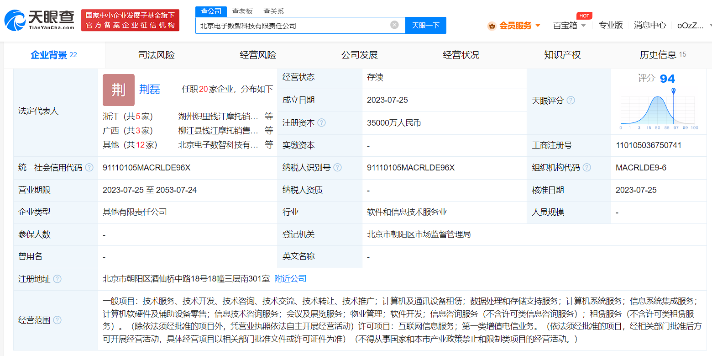Click registration number 110105036750741

649,145
